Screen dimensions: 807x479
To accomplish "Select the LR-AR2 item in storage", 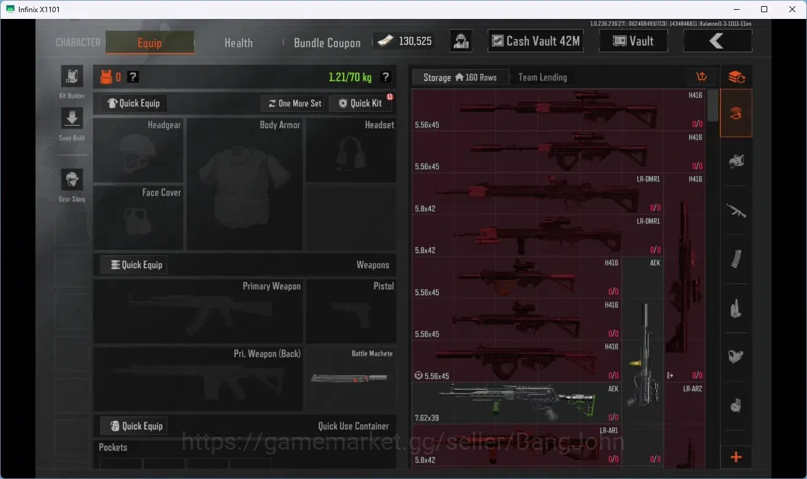I will pos(685,425).
